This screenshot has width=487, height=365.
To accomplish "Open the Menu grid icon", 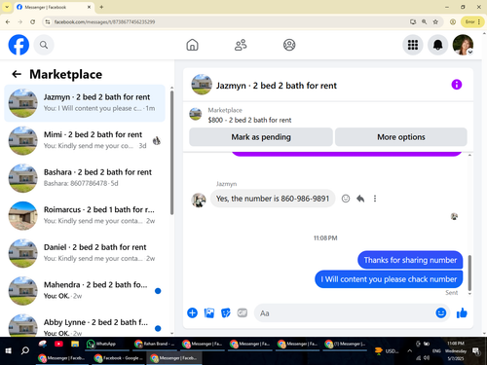I will click(x=413, y=45).
